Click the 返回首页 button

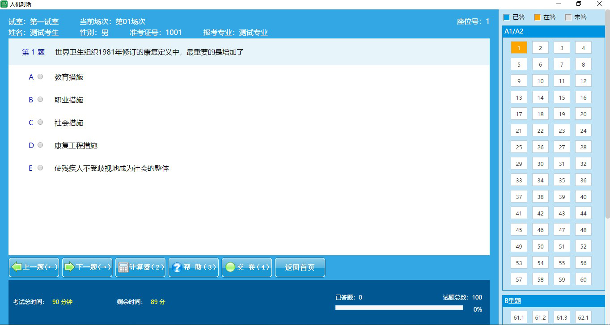[x=300, y=267]
